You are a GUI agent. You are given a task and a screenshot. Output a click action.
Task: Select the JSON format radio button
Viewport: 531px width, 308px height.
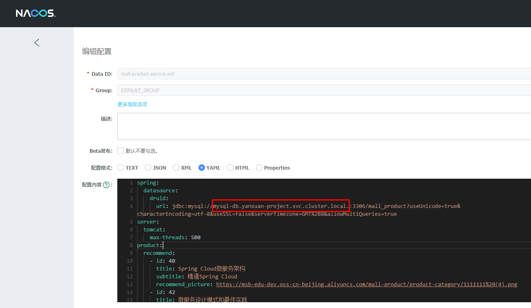pos(148,168)
